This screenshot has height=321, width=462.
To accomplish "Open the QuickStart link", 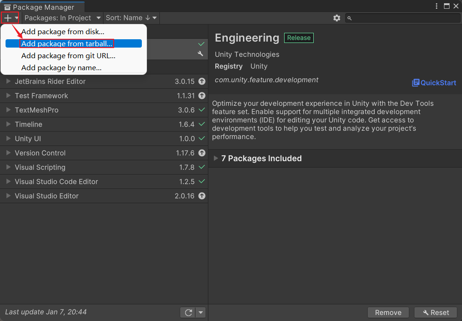I will coord(434,83).
